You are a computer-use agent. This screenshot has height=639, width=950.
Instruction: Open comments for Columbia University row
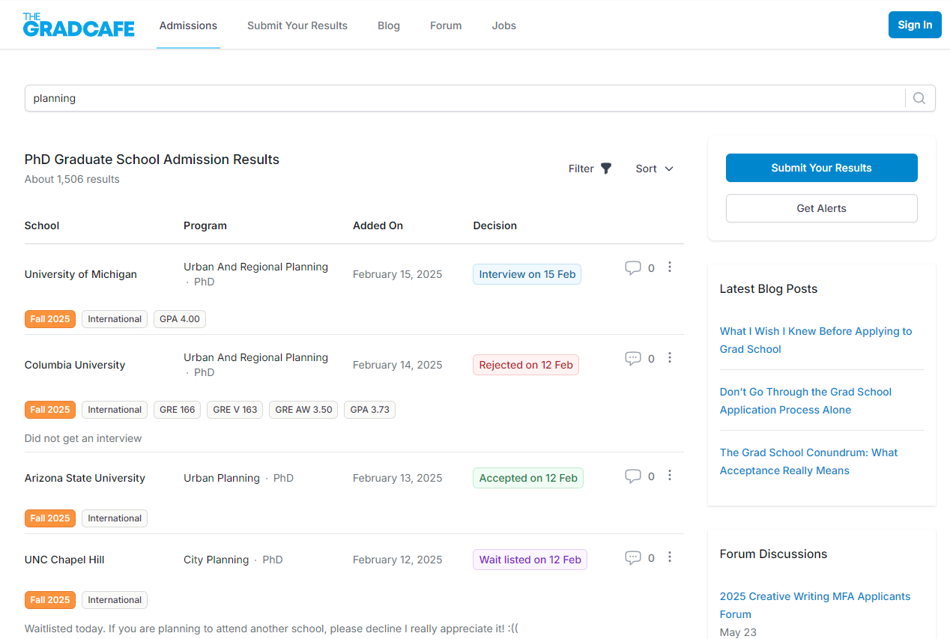[x=633, y=358]
